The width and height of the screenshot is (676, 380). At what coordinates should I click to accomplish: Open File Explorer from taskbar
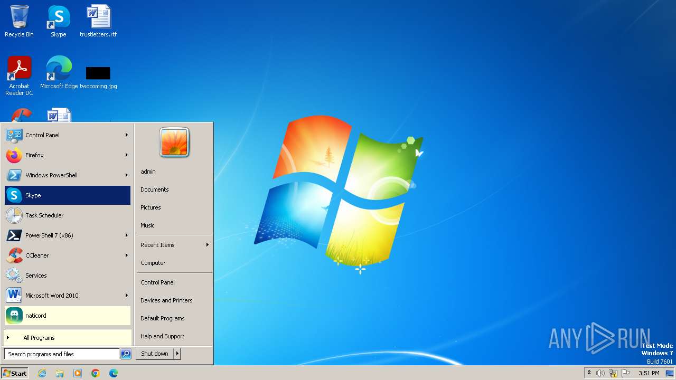coord(60,373)
